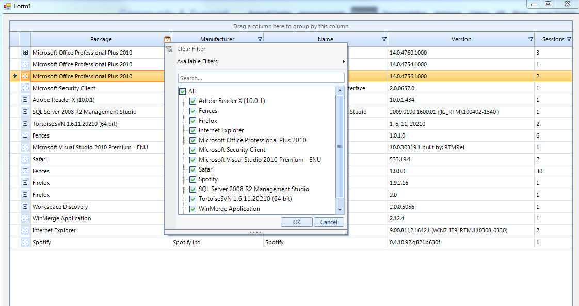Expand the Office row with version 14.0.4760.1000
The image size is (579, 306).
(25, 53)
